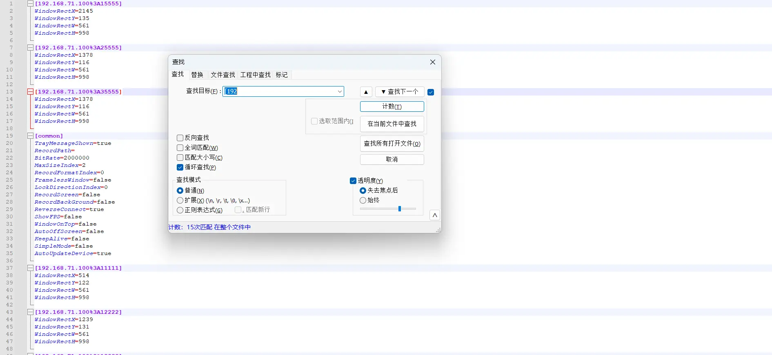This screenshot has width=772, height=355.
Task: Collapse the red fold marker at line 13
Action: click(30, 91)
